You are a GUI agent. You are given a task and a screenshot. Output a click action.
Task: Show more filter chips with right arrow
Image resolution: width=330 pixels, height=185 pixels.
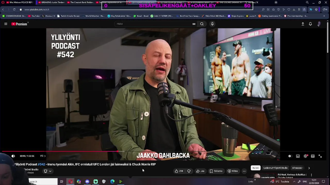[309, 168]
